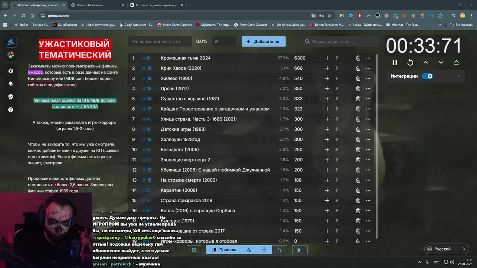Switch to the Лото - 287 билетов tab
The height and width of the screenshot is (268, 477).
[97, 5]
